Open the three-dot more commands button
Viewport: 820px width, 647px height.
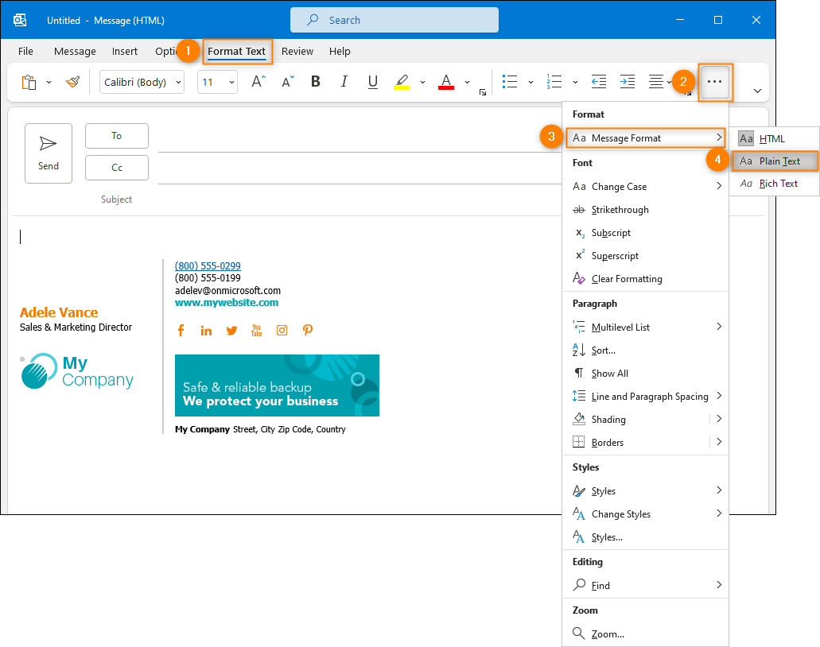pyautogui.click(x=714, y=82)
